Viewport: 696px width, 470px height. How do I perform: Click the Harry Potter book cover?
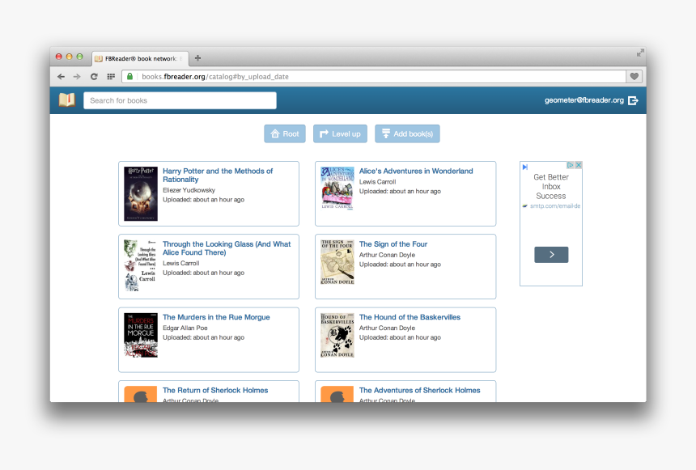141,193
